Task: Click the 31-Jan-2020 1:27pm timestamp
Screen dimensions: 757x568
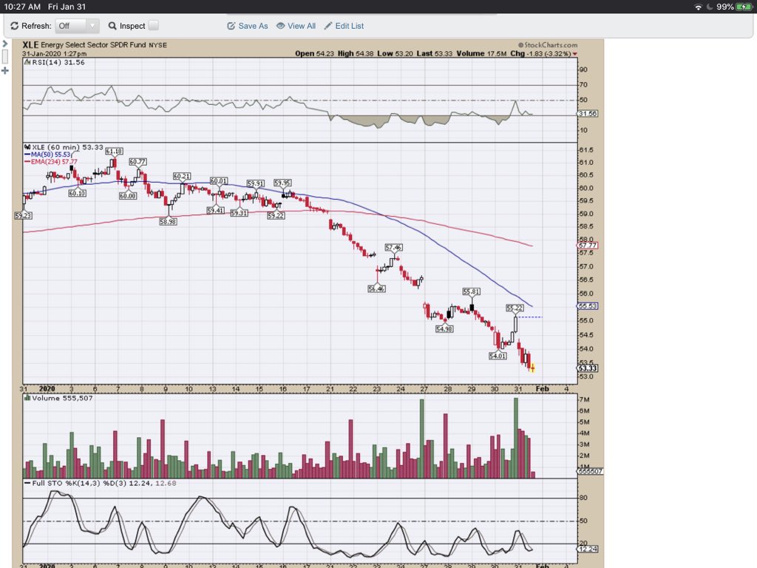Action: coord(54,53)
